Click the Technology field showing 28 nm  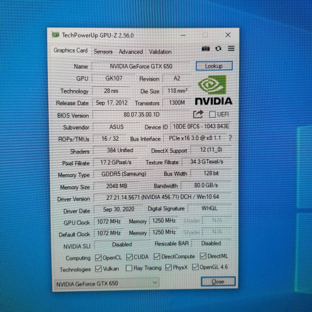pyautogui.click(x=111, y=91)
